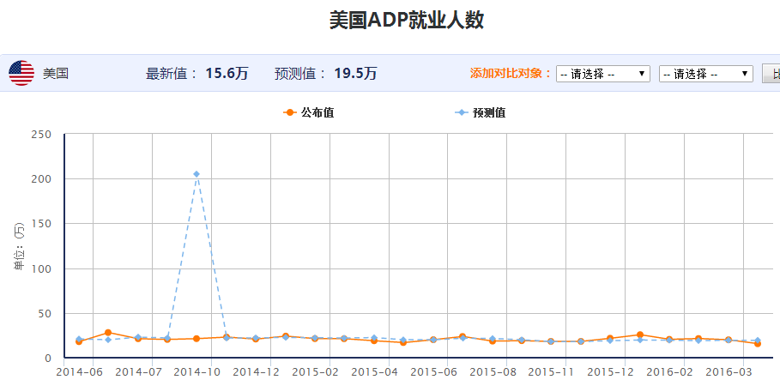The width and height of the screenshot is (780, 392).
Task: Click x-axis label 2015-04
Action: (373, 372)
